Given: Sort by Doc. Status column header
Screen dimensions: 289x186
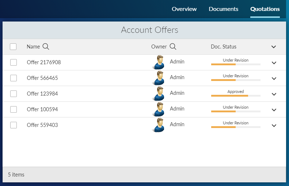Looking at the screenshot, I should coord(224,47).
